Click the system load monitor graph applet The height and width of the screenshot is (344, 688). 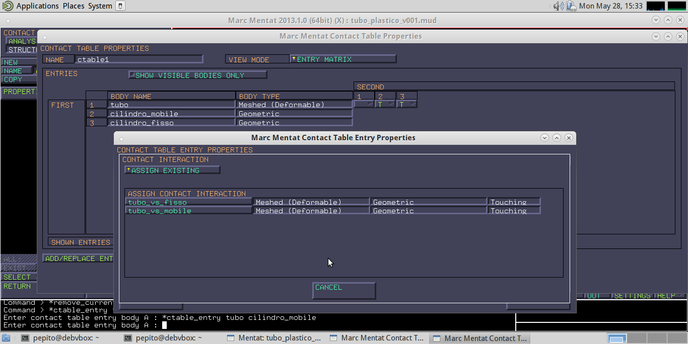pos(656,6)
